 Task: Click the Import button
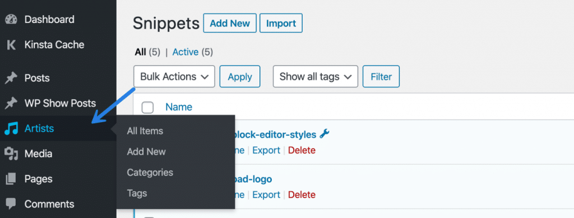[281, 24]
